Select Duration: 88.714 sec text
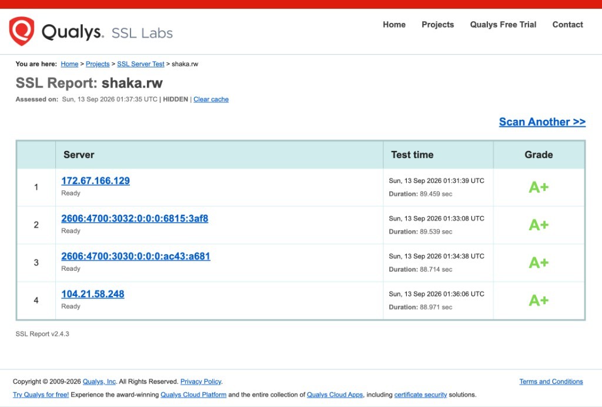 click(x=420, y=270)
